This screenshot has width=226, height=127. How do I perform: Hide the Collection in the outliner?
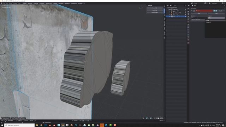(185, 10)
